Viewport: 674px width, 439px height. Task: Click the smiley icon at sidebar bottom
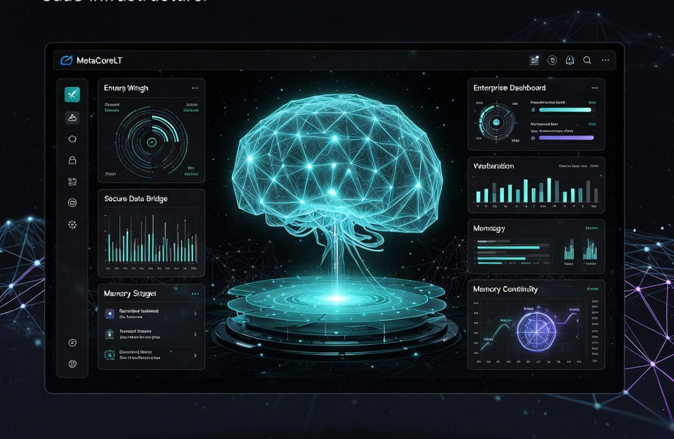coord(72,364)
